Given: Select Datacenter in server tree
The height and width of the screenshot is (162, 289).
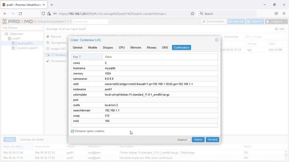Looking at the screenshot, I should pyautogui.click(x=16, y=34).
